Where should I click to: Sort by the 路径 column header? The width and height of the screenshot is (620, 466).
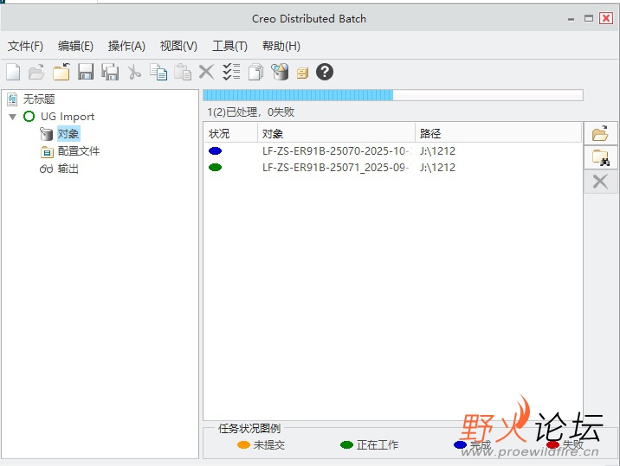point(498,133)
